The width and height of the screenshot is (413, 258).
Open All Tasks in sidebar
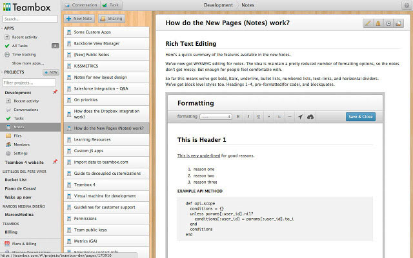[20, 46]
